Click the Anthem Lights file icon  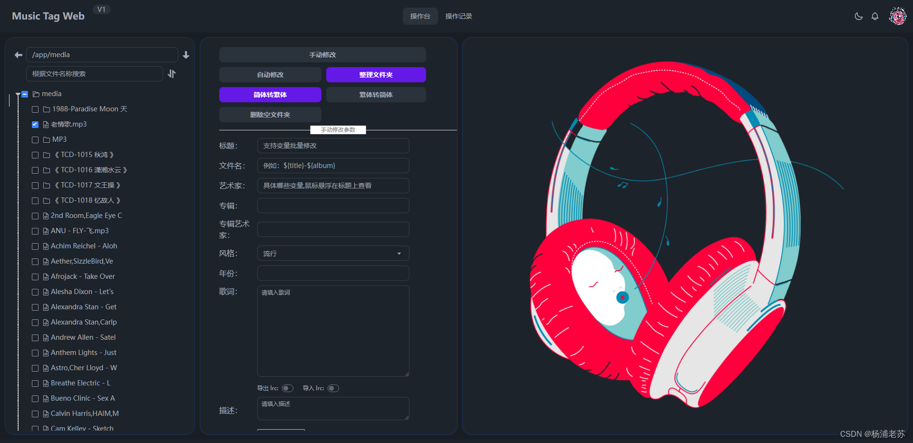tap(46, 353)
